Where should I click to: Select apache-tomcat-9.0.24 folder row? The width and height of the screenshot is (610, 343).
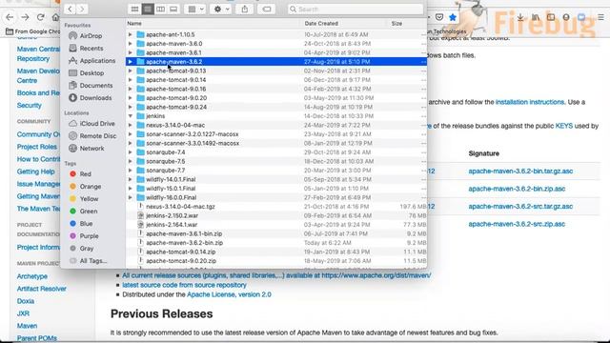(276, 107)
